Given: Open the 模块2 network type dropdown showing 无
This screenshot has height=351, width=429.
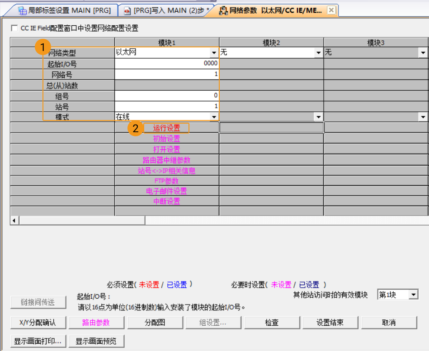Looking at the screenshot, I should (x=319, y=52).
